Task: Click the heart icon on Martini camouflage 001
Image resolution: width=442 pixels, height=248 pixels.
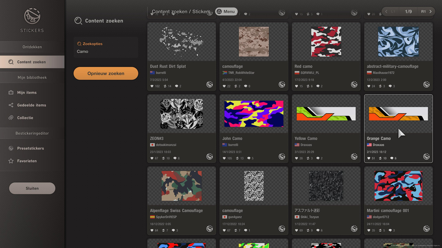Action: [369, 230]
